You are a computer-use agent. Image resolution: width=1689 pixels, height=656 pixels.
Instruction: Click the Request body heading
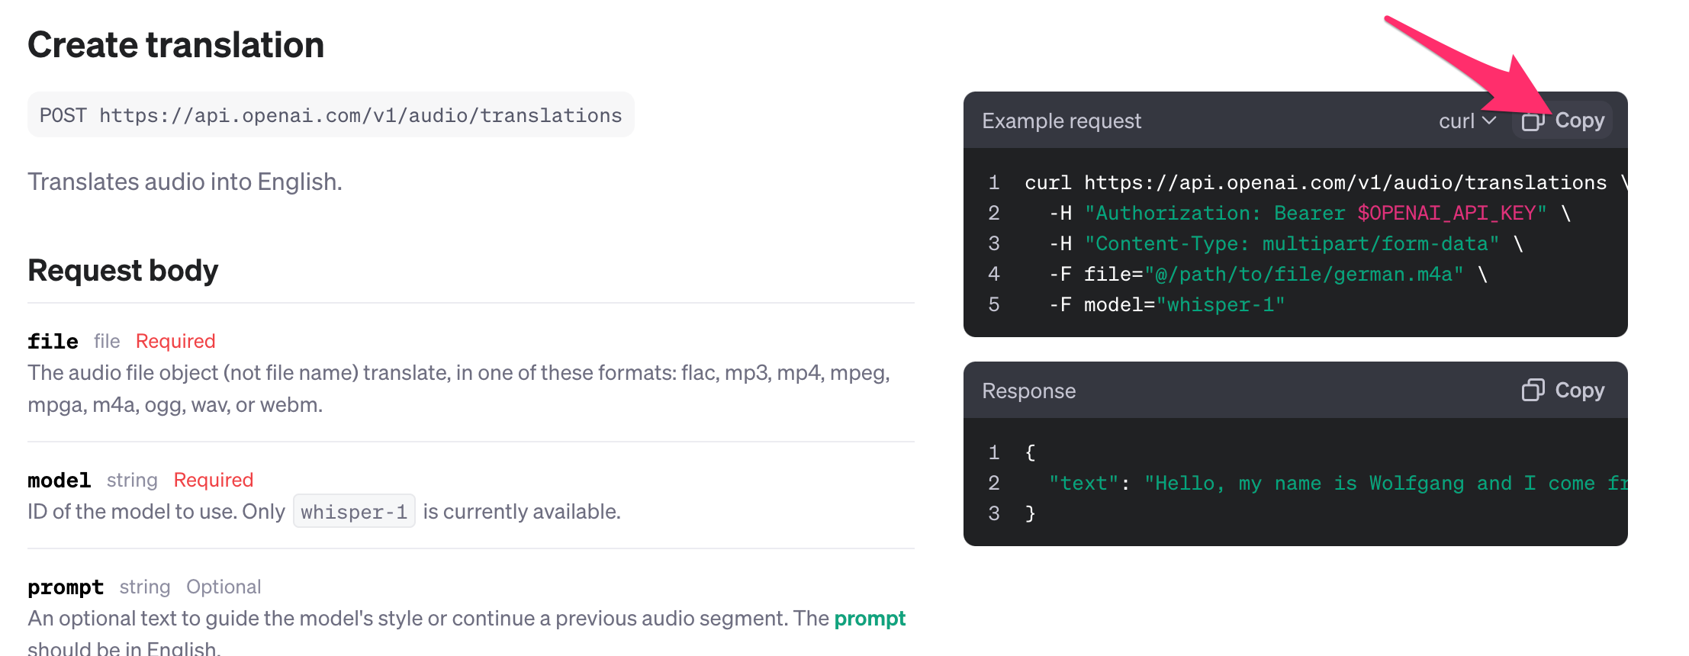tap(123, 271)
